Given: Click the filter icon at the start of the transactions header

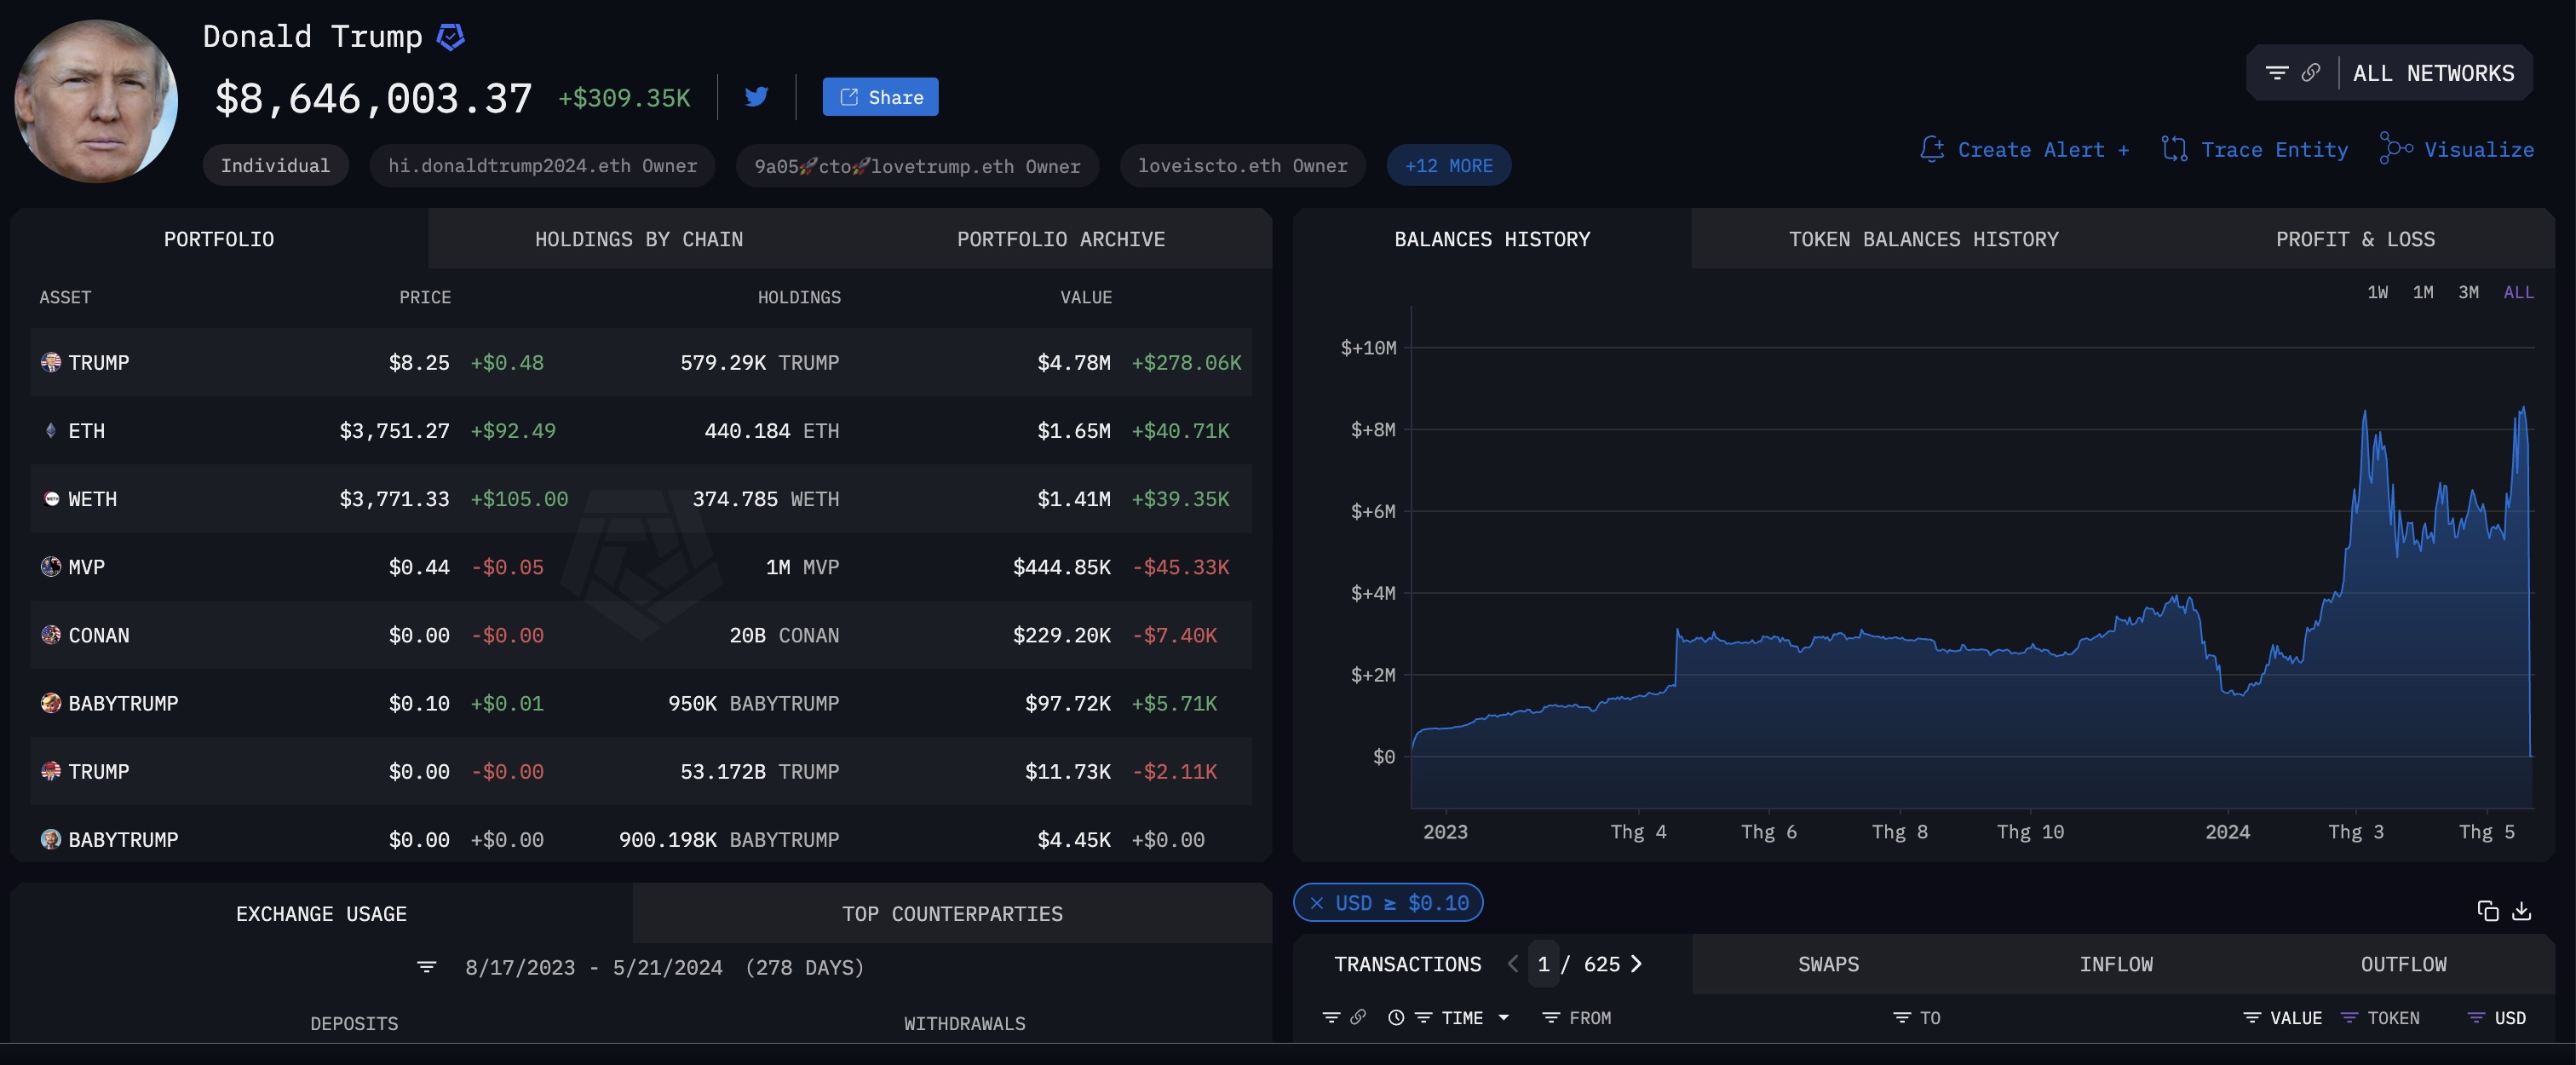Looking at the screenshot, I should (x=1331, y=1017).
